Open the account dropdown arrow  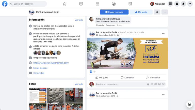coord(190,4)
